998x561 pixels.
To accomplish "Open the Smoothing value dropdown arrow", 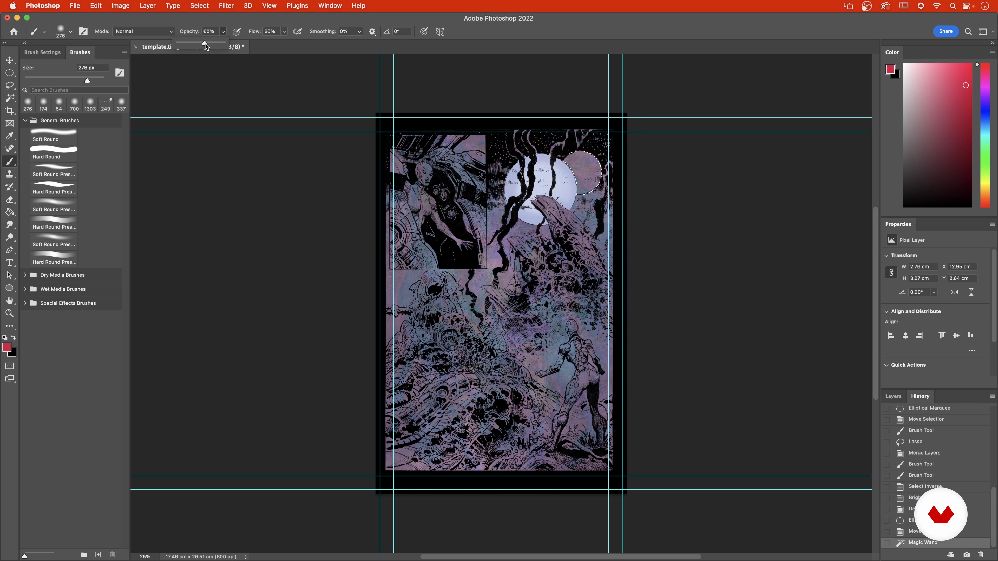I will click(359, 32).
